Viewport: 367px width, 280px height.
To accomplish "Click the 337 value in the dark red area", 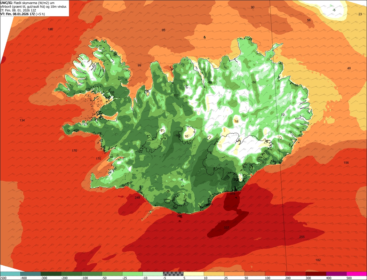I will coord(227,228).
